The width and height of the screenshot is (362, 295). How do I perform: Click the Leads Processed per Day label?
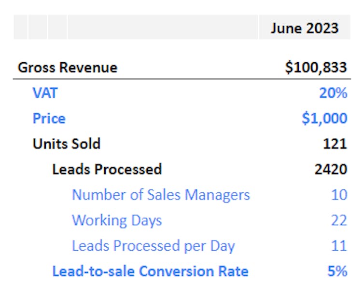tap(153, 246)
